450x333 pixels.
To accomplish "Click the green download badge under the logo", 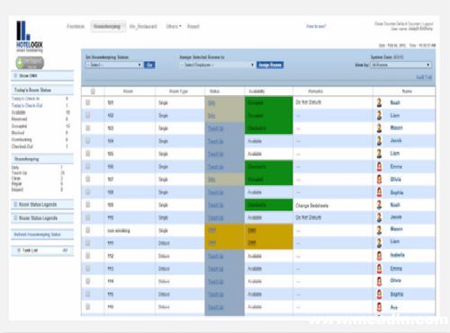I will (x=30, y=63).
